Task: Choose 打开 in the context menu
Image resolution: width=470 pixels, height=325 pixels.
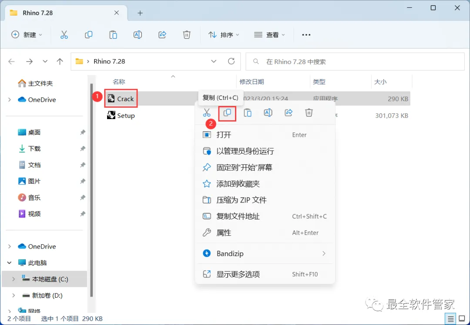Action: (265, 135)
